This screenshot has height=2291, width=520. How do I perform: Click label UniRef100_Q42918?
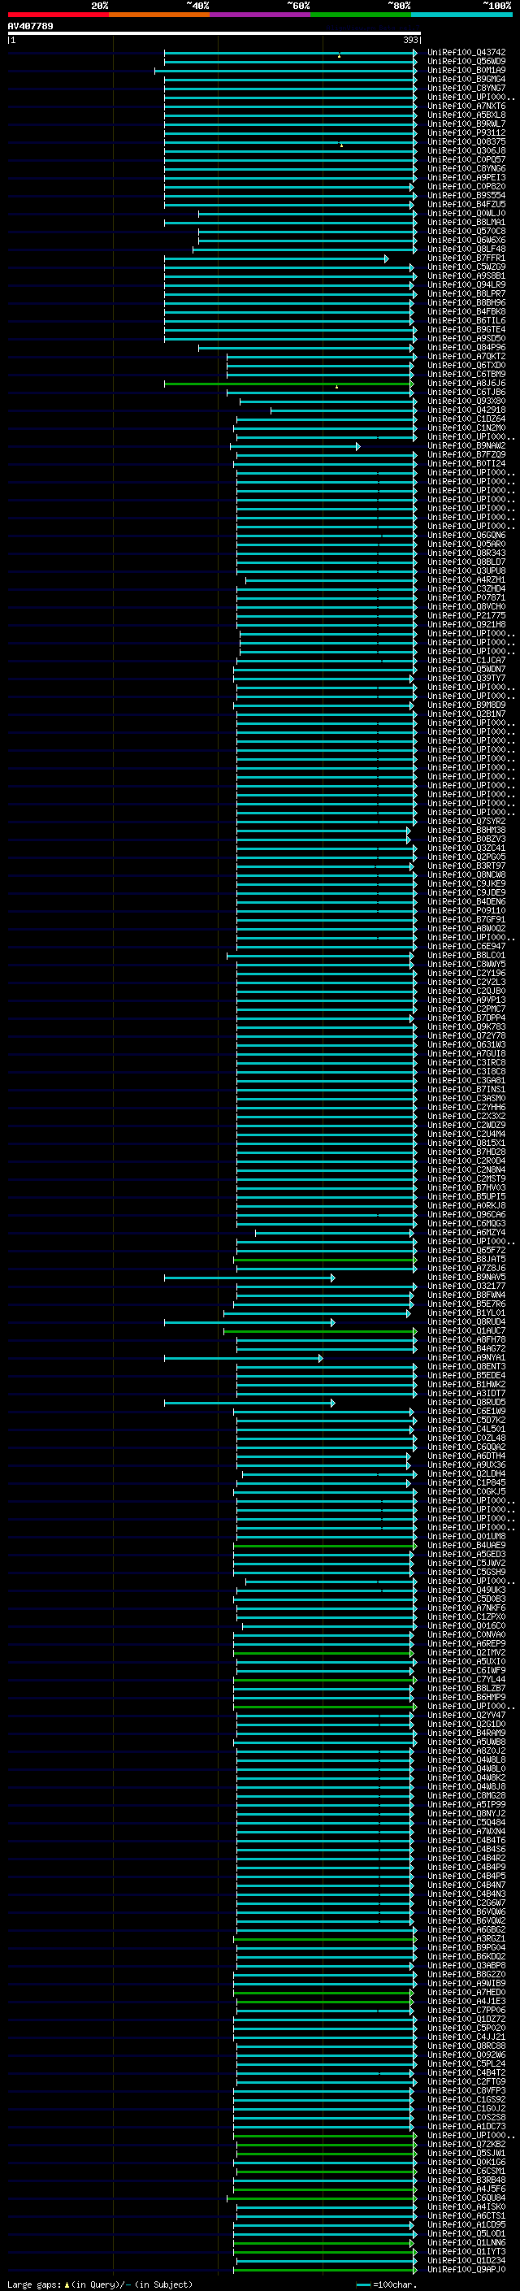tap(466, 410)
